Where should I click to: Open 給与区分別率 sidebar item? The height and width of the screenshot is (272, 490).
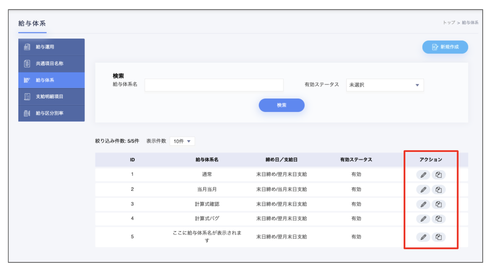pyautogui.click(x=52, y=113)
